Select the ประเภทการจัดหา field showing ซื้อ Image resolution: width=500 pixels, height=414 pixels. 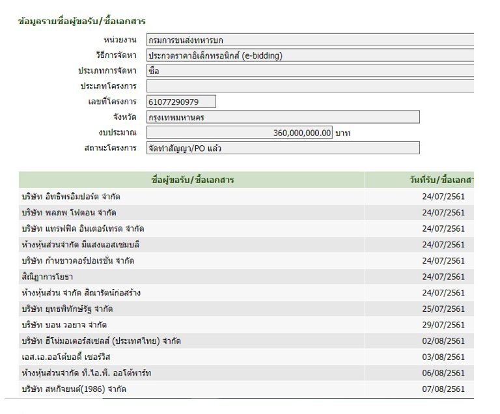click(310, 71)
